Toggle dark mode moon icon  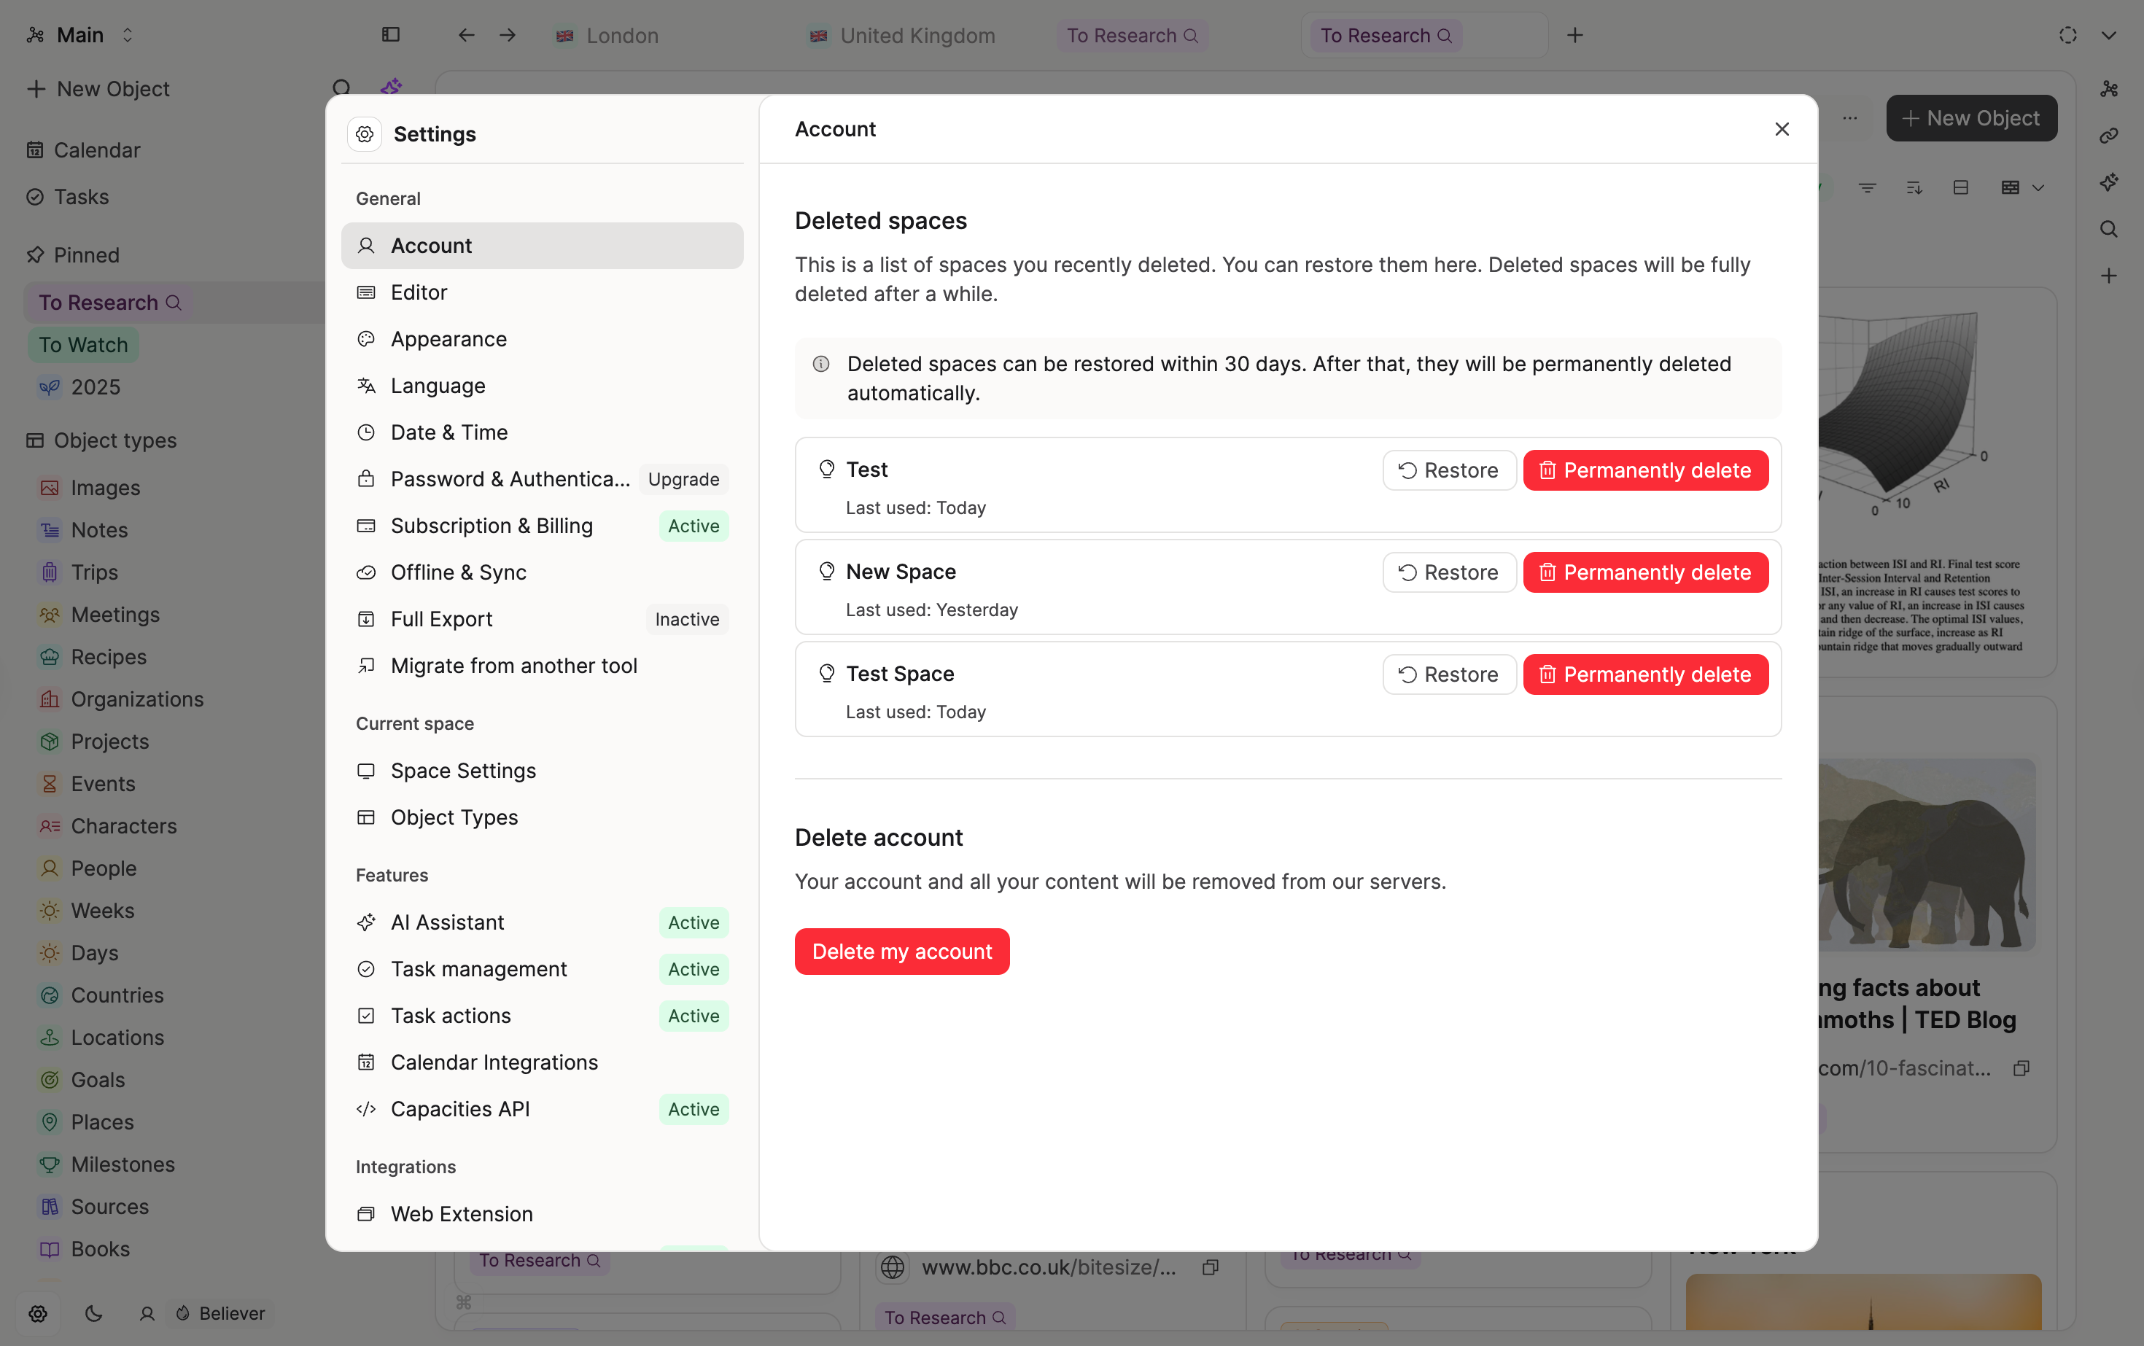click(x=93, y=1313)
